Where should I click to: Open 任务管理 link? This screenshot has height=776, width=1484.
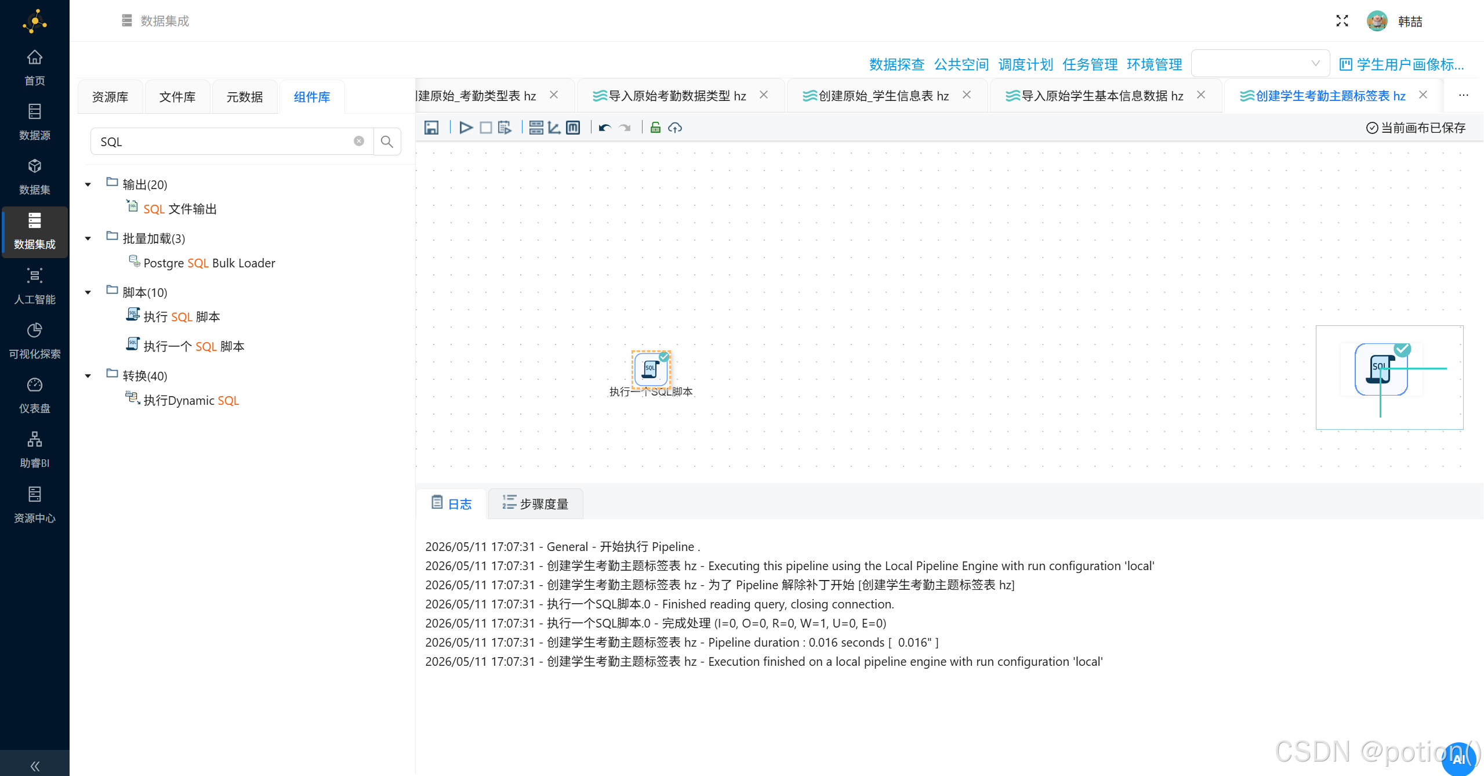point(1090,64)
